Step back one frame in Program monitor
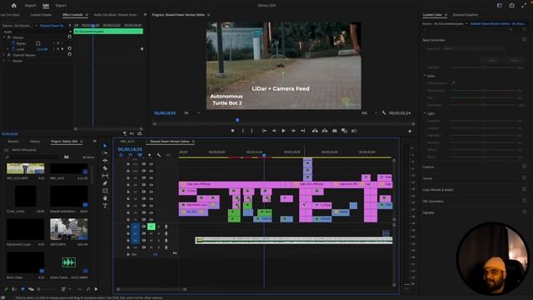 pyautogui.click(x=274, y=131)
